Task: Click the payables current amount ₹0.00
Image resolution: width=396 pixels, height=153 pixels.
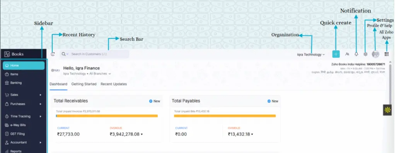Action: (x=181, y=134)
